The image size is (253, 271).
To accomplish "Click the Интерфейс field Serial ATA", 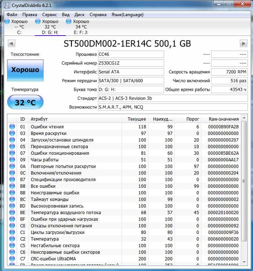I will tap(131, 72).
